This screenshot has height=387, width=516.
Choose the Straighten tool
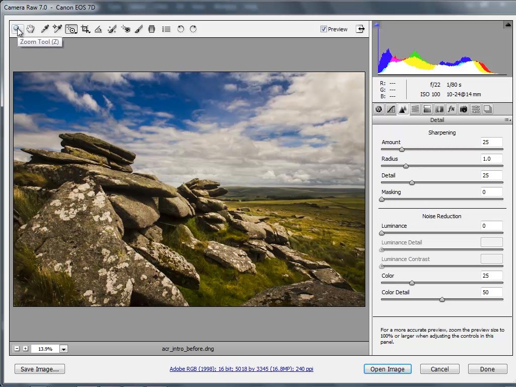tap(98, 29)
